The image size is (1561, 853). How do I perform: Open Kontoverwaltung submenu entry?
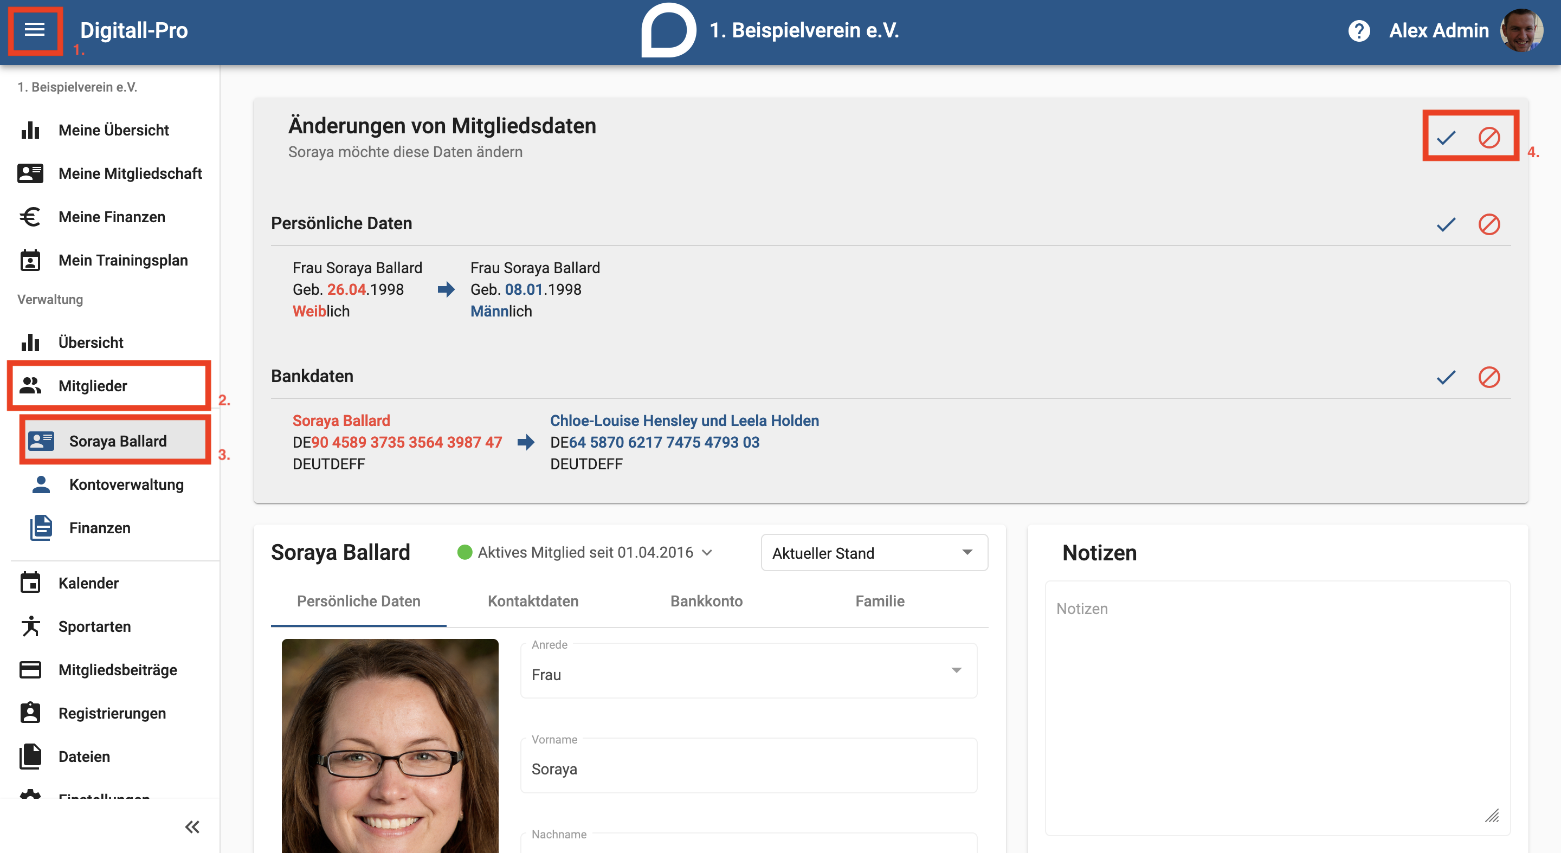[x=115, y=484]
